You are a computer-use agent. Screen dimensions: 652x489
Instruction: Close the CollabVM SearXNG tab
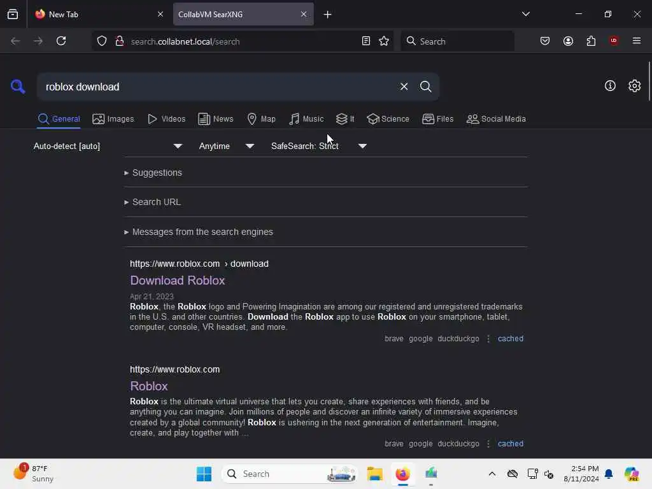point(304,14)
